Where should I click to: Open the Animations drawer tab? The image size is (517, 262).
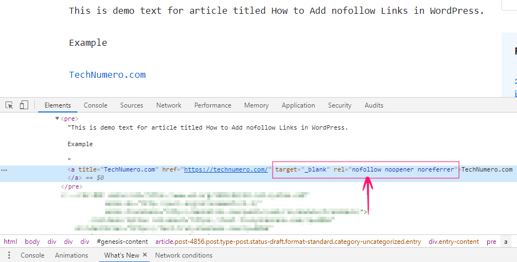[x=71, y=255]
